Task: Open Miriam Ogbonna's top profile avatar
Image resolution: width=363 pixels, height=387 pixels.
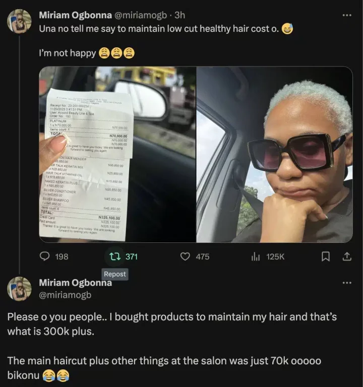Action: (x=19, y=21)
